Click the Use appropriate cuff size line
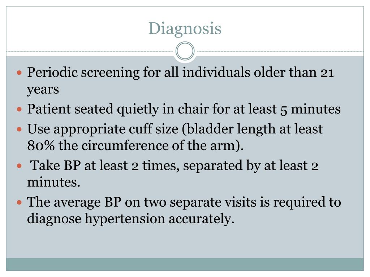This screenshot has width=370, height=277. point(175,129)
